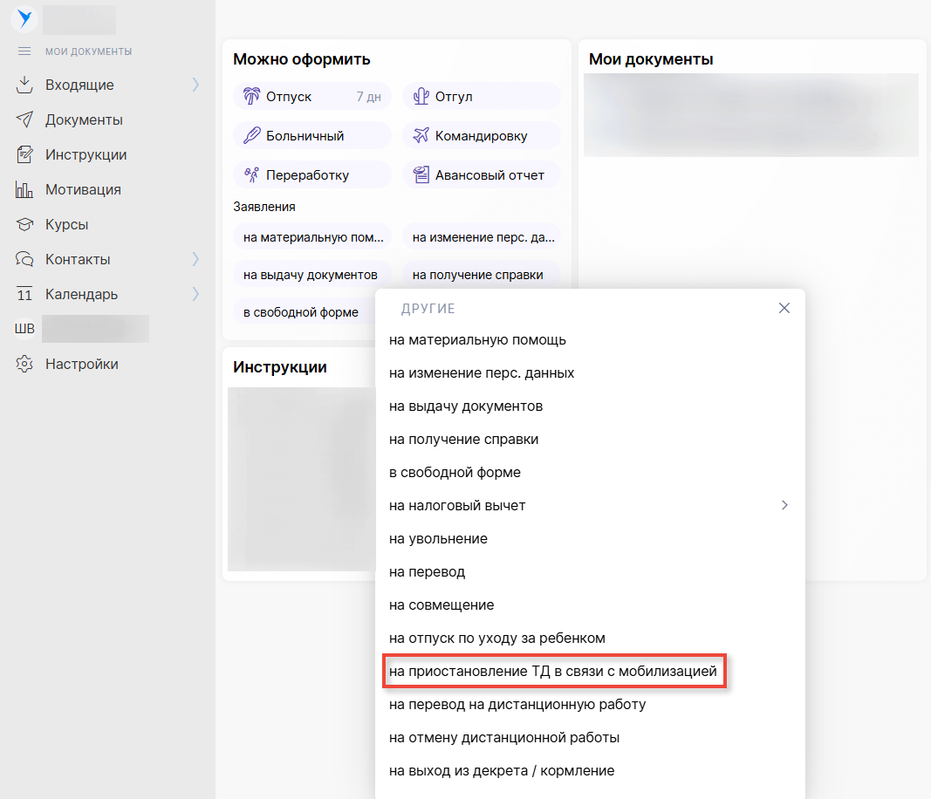
Task: Select на перевод на дистанционную работу
Action: point(517,705)
